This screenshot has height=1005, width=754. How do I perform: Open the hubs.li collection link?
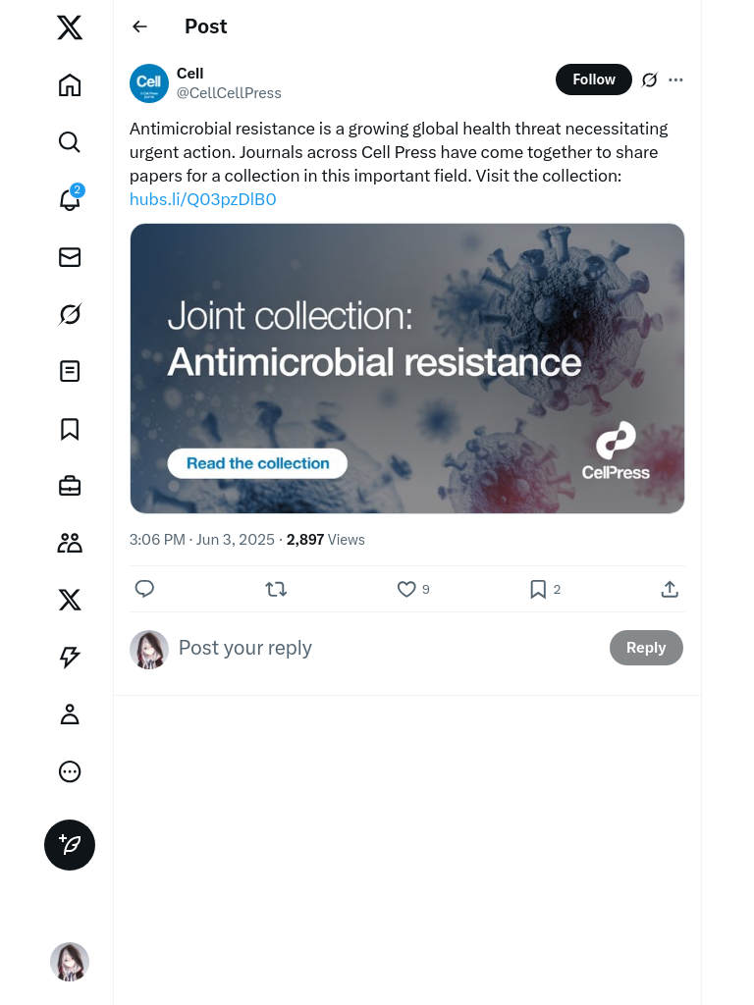[203, 199]
